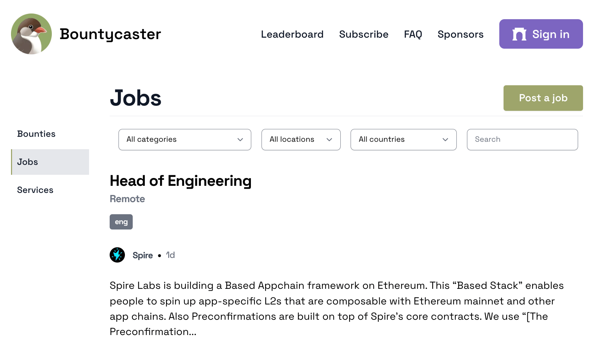
Task: Open the Leaderboard page
Action: coord(292,34)
